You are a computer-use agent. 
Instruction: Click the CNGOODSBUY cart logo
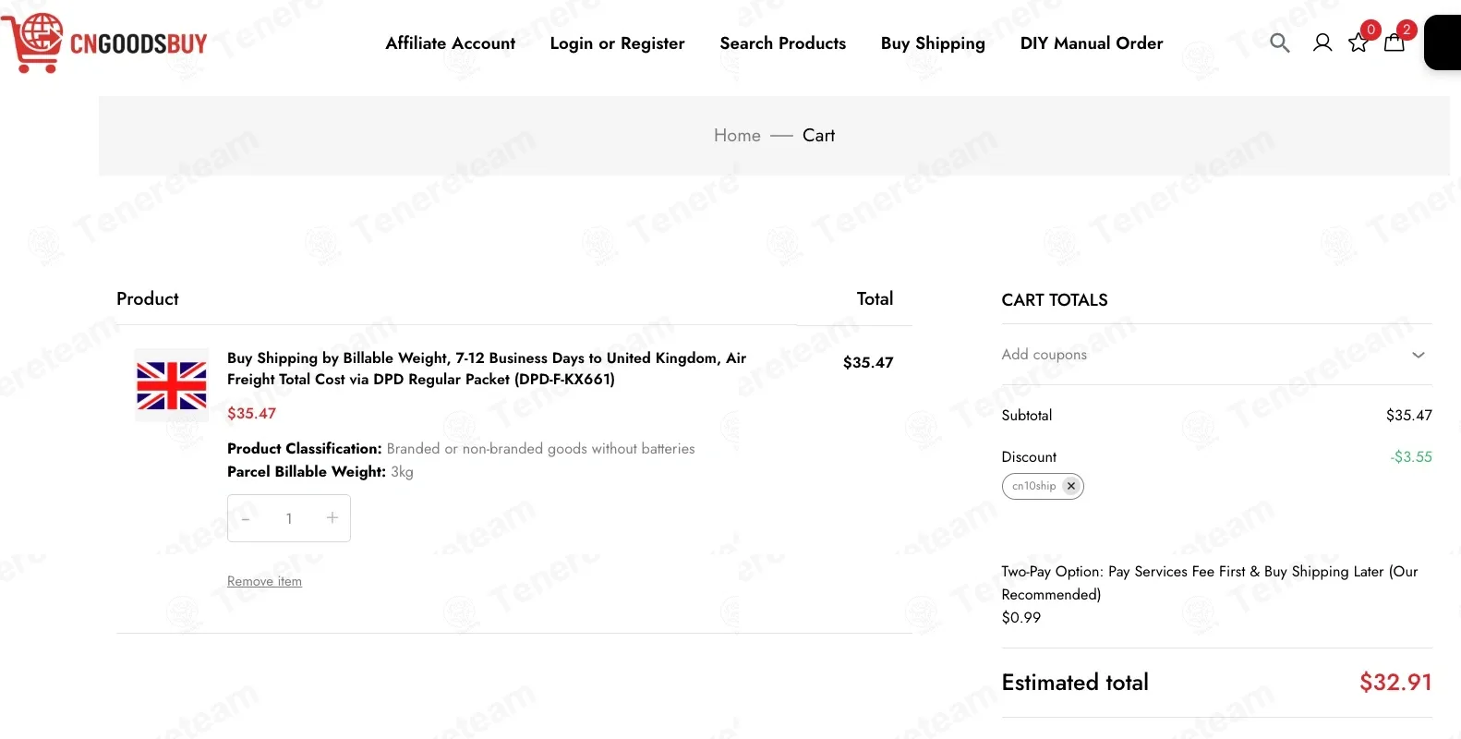pyautogui.click(x=104, y=42)
